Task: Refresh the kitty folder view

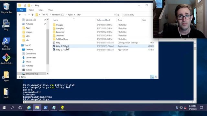Action: [118, 15]
